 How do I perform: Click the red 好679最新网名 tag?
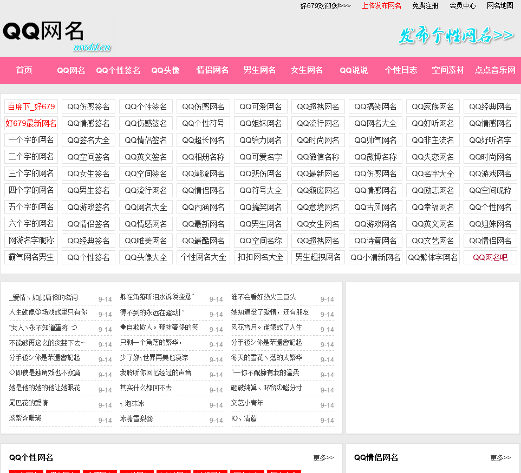[31, 123]
